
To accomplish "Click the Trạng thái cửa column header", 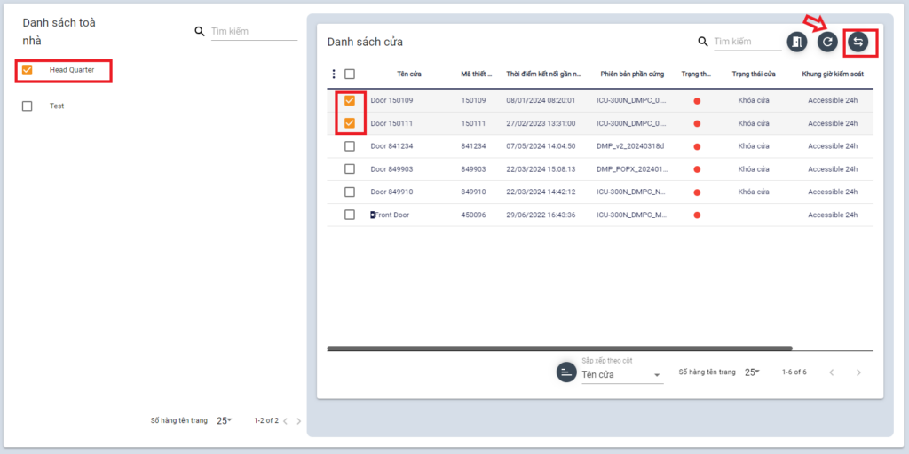I will [x=754, y=74].
